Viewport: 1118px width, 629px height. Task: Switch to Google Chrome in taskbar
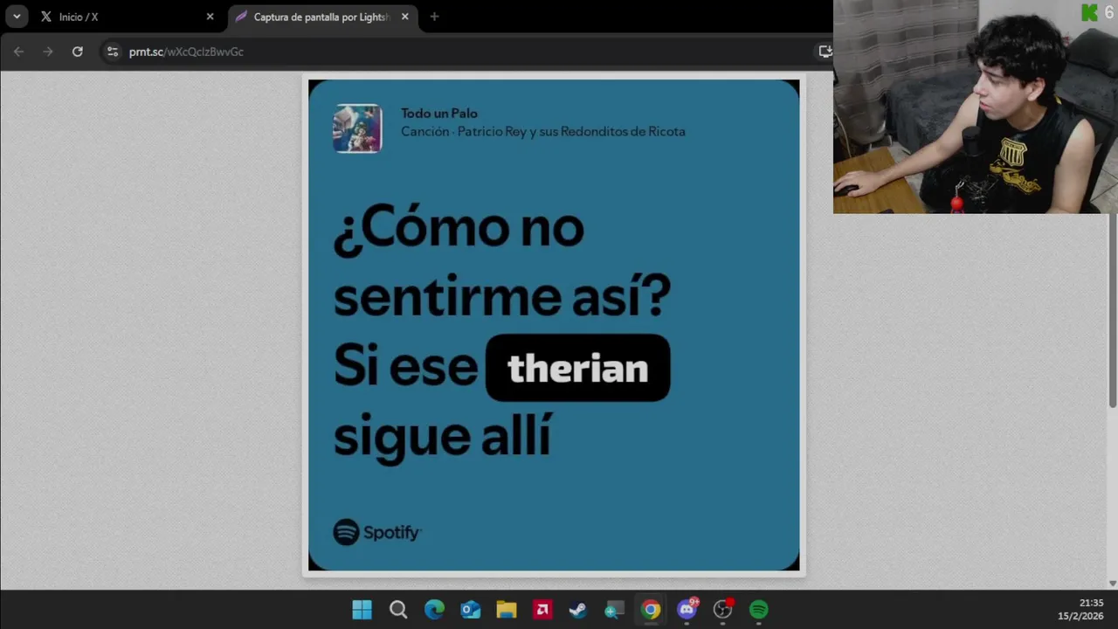pos(651,610)
